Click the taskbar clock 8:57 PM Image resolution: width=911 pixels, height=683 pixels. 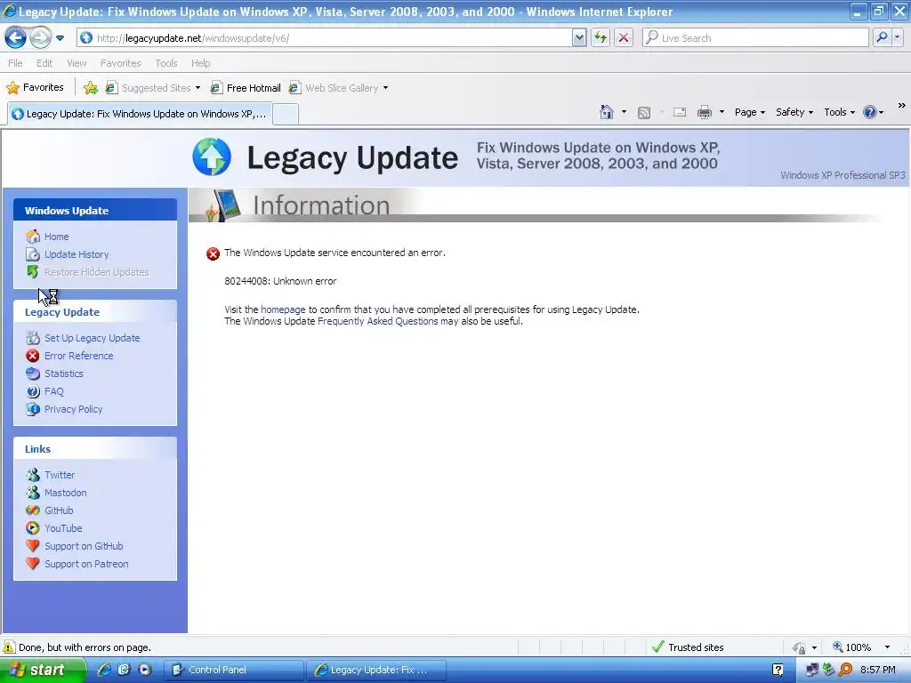(878, 670)
